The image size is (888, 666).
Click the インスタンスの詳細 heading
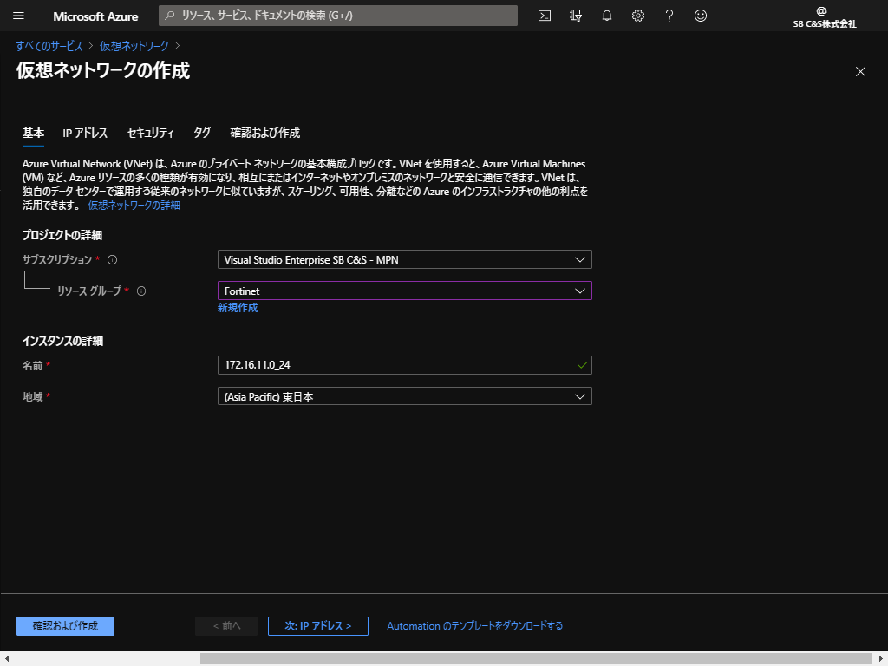coord(62,341)
